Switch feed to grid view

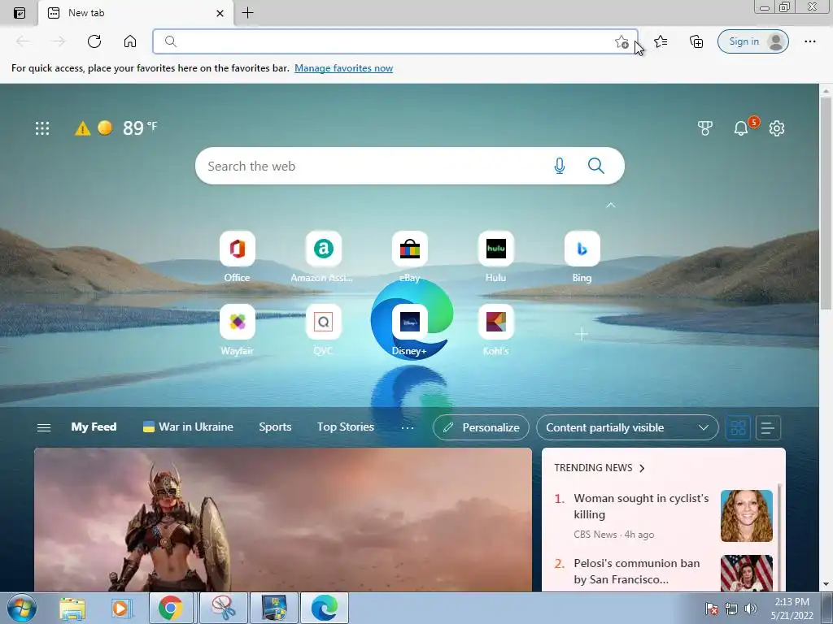pyautogui.click(x=738, y=427)
